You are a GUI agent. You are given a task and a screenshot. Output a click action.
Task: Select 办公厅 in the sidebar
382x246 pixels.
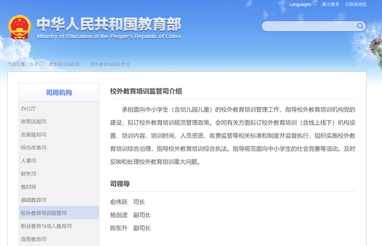click(x=59, y=109)
